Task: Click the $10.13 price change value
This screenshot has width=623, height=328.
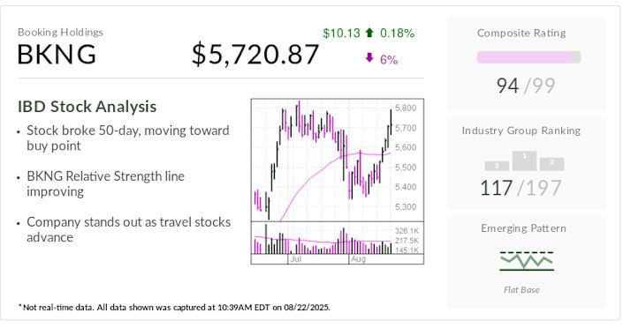Action: click(341, 33)
